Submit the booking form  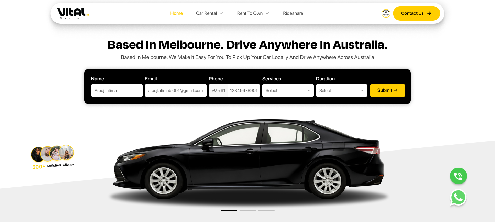388,90
